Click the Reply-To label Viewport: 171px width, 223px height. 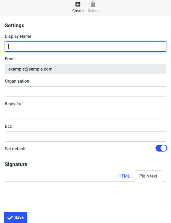tap(13, 104)
